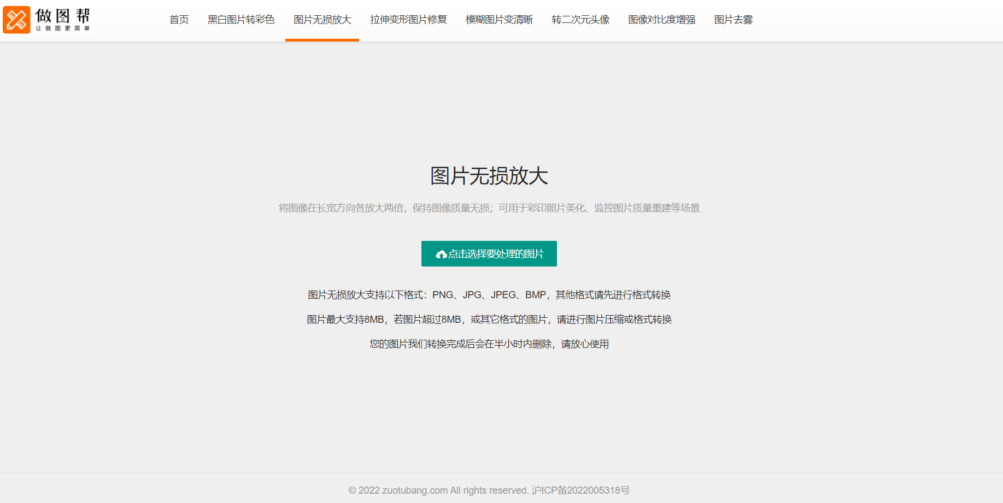Click the PNG、JPG format support notice

(490, 294)
